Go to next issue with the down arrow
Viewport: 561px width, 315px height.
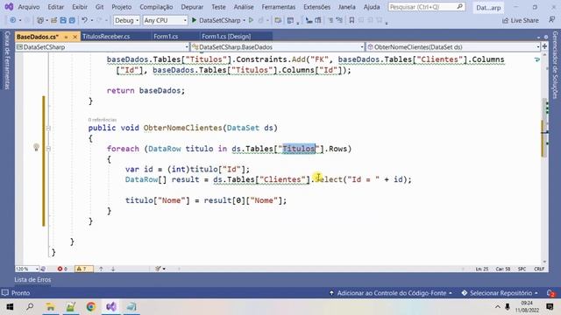[113, 269]
